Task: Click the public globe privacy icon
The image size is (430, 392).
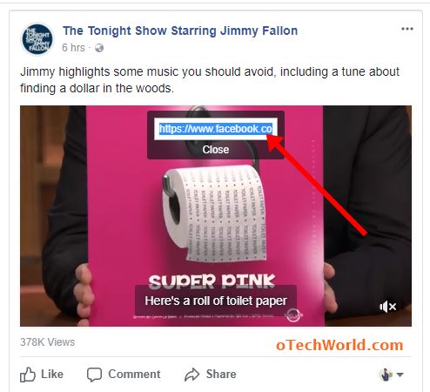Action: point(99,48)
